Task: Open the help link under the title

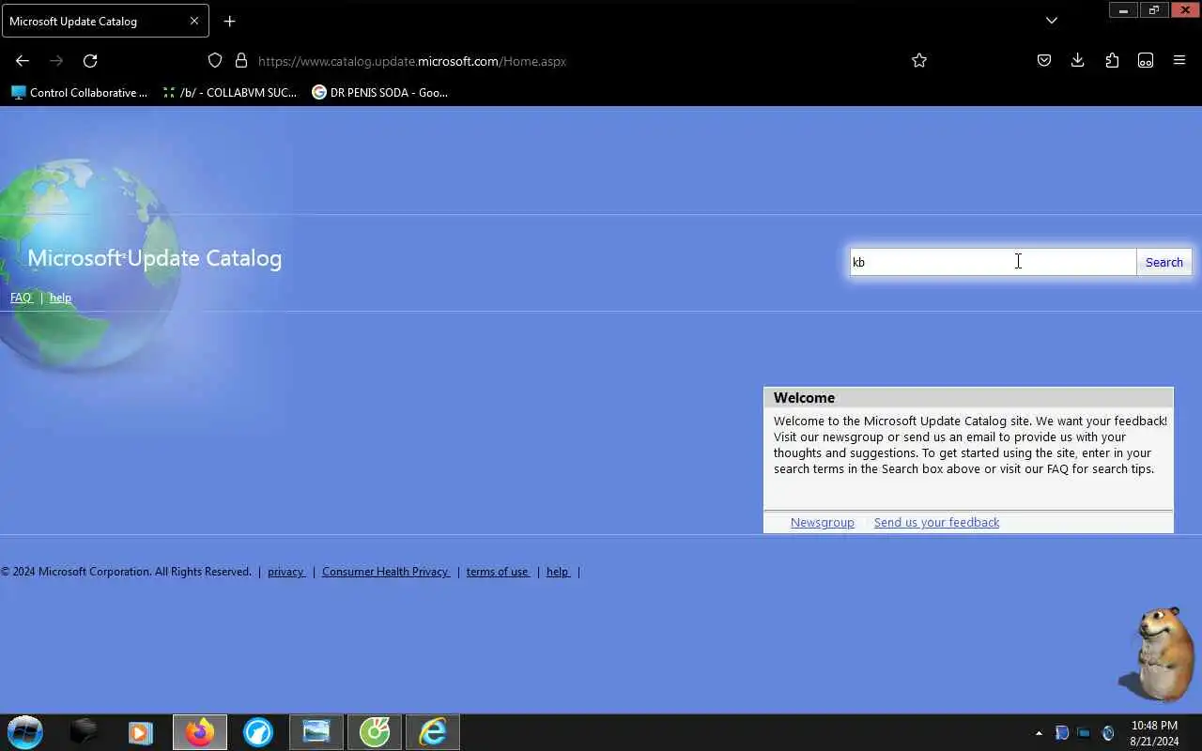Action: (60, 298)
